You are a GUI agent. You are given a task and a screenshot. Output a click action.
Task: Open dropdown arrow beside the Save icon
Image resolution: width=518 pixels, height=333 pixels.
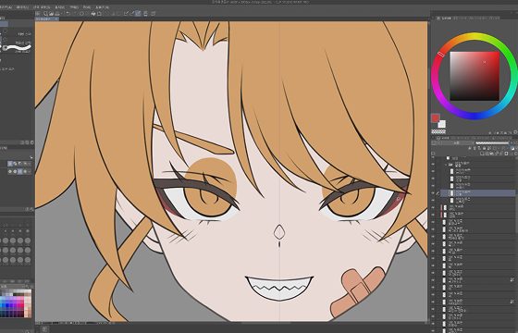click(x=61, y=14)
